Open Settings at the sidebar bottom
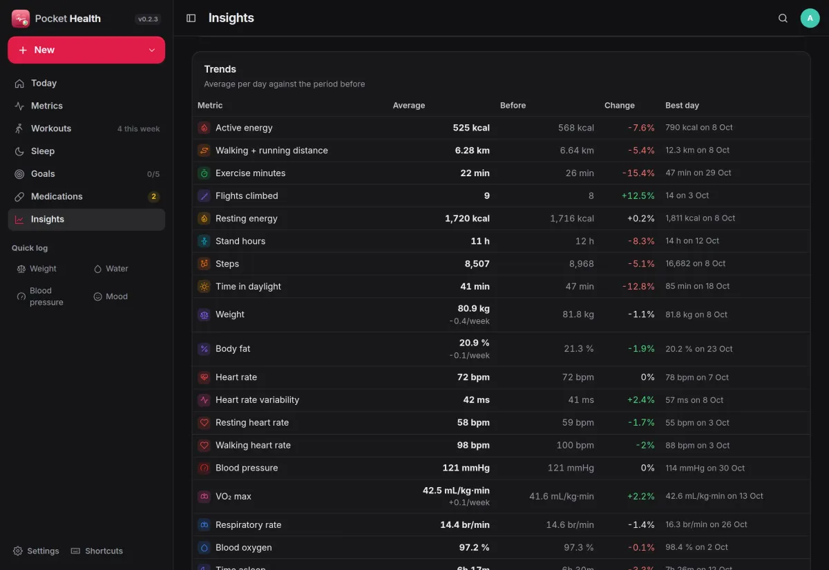Viewport: 829px width, 570px height. click(36, 551)
